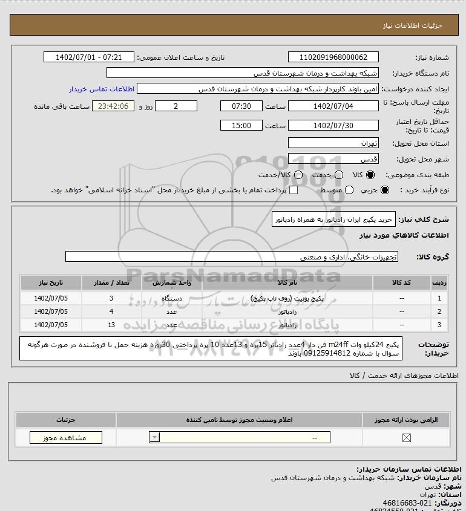Viewport: 466px width, 511px height.
Task: Click the جزئیات column header in license table
Action: (66, 420)
